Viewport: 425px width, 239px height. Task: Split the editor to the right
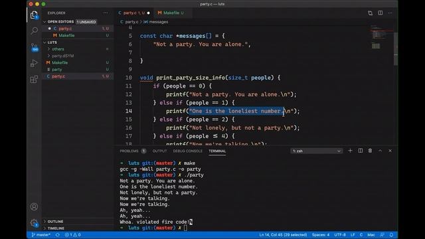pos(381,13)
